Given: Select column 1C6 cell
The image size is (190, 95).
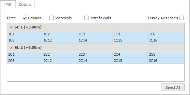Looking at the screenshot, I should (x=166, y=34).
